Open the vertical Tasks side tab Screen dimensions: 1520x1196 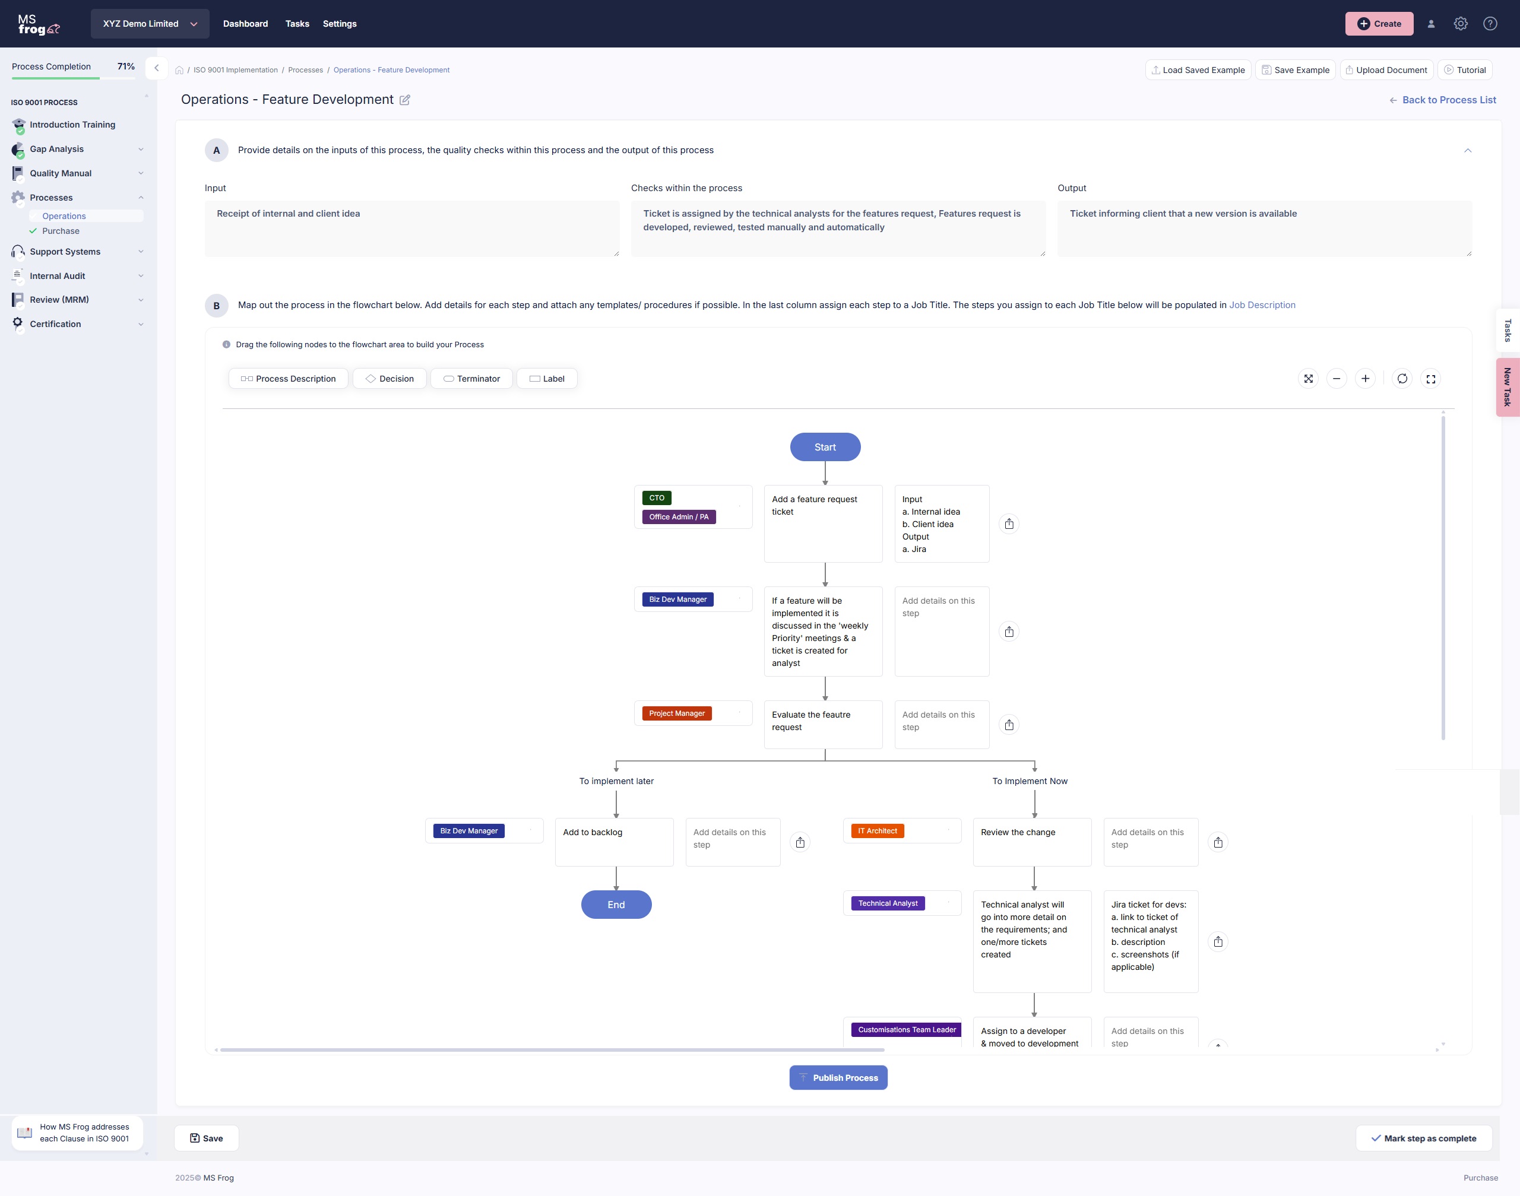(x=1508, y=331)
